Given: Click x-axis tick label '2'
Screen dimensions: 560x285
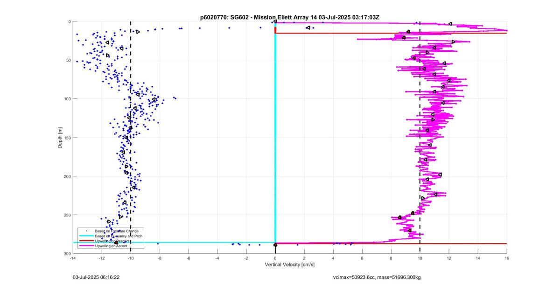Looking at the screenshot, I should click(304, 257).
